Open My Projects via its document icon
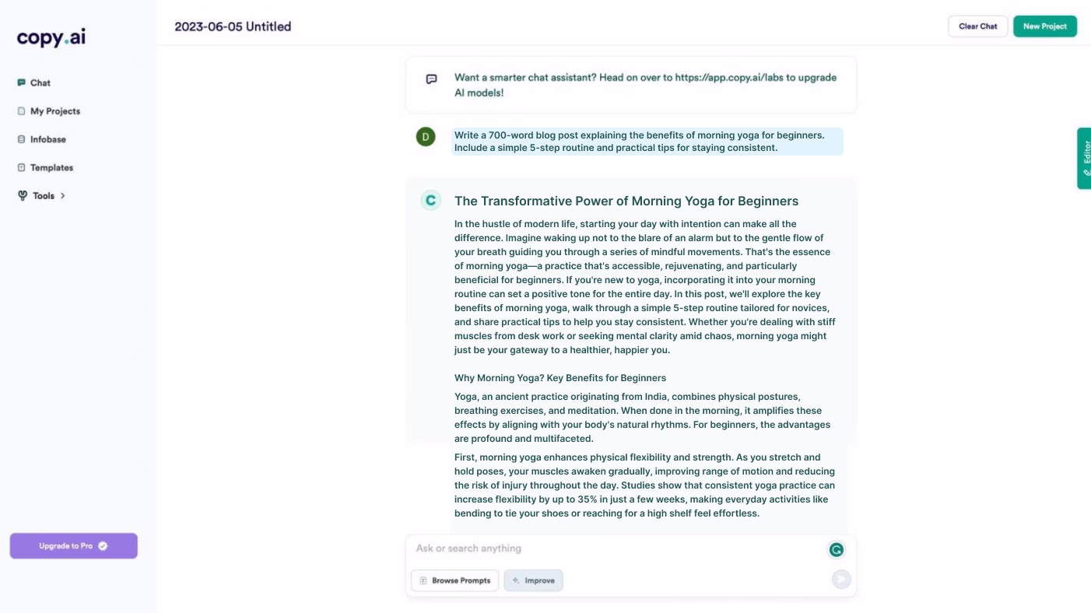The height and width of the screenshot is (613, 1091). pos(22,111)
